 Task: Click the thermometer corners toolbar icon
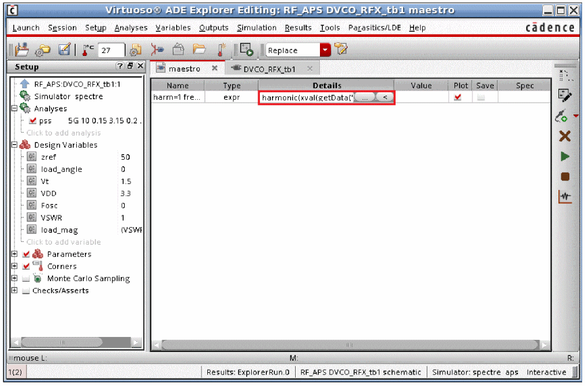pyautogui.click(x=222, y=50)
